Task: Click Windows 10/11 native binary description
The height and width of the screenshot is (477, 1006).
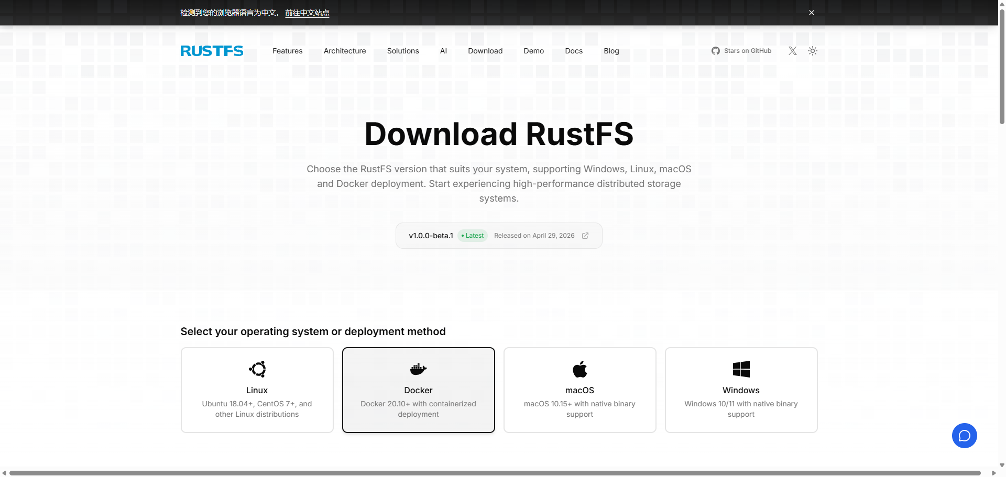Action: click(x=741, y=409)
